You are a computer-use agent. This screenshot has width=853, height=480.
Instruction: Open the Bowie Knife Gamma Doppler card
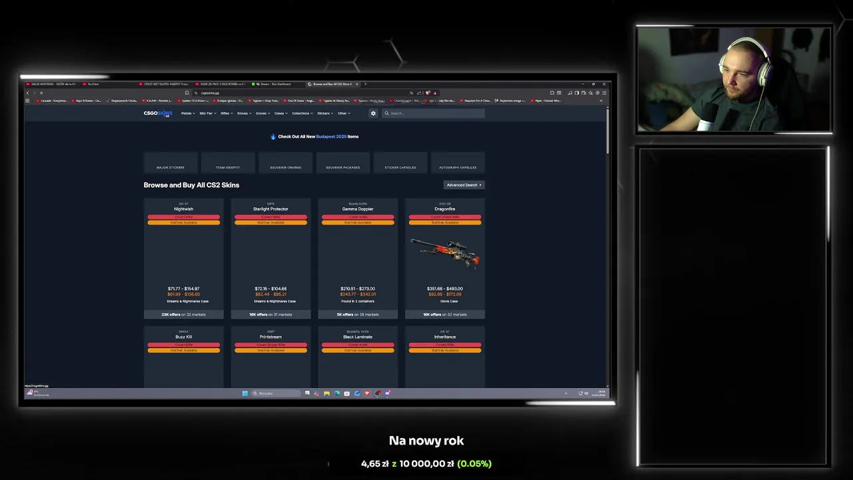358,259
